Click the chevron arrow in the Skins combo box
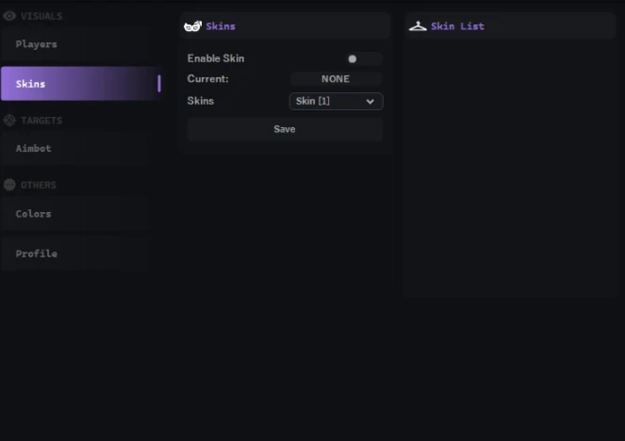This screenshot has height=441, width=625. click(x=370, y=102)
